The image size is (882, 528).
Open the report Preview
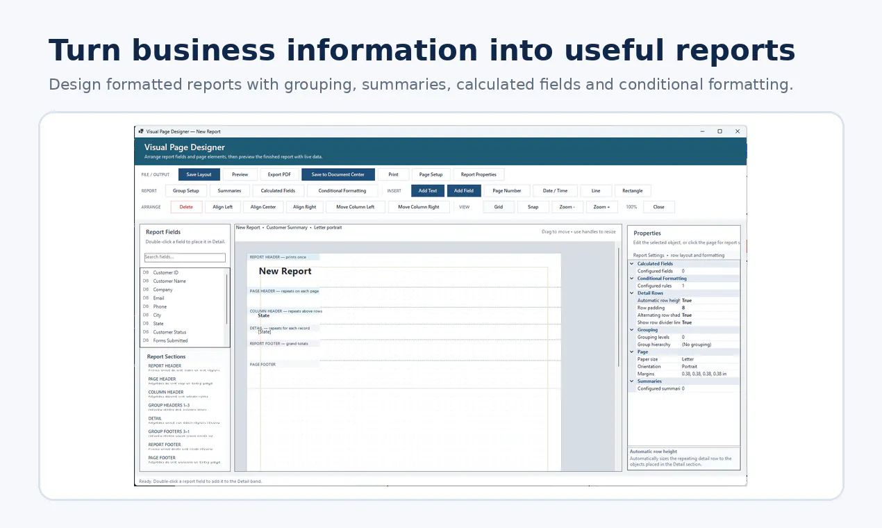pos(240,174)
